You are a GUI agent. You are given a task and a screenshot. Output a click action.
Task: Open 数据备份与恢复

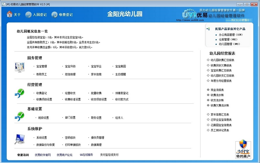(45, 145)
